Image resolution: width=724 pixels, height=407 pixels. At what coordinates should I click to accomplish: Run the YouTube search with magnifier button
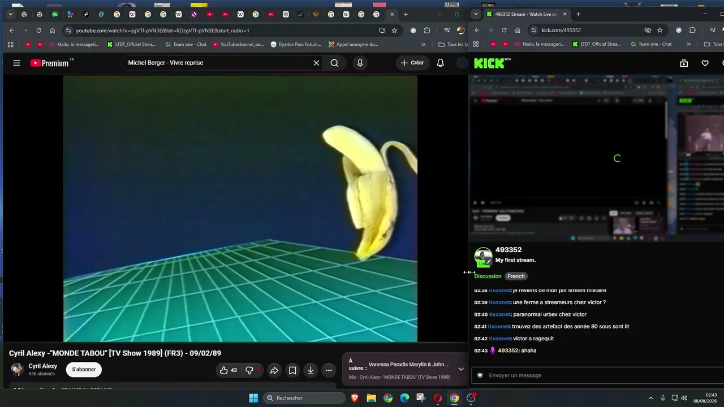tap(334, 63)
